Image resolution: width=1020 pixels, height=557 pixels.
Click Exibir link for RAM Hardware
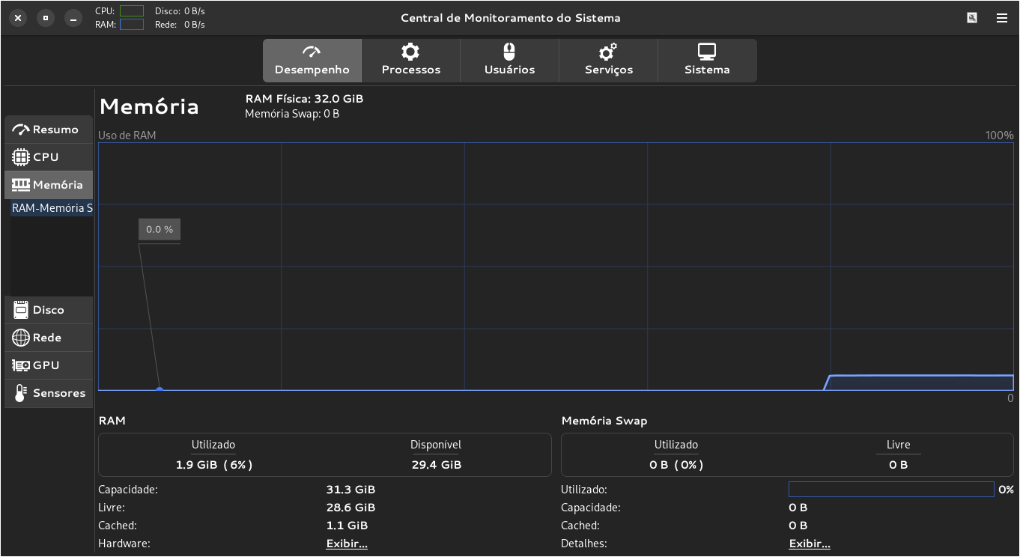click(x=346, y=544)
